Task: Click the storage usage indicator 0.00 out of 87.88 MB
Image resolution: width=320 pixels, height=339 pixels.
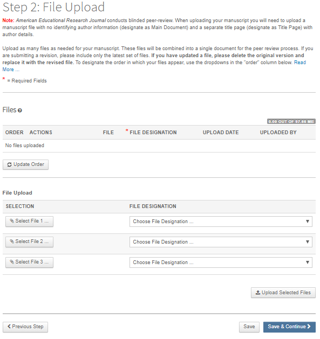Action: (291, 121)
